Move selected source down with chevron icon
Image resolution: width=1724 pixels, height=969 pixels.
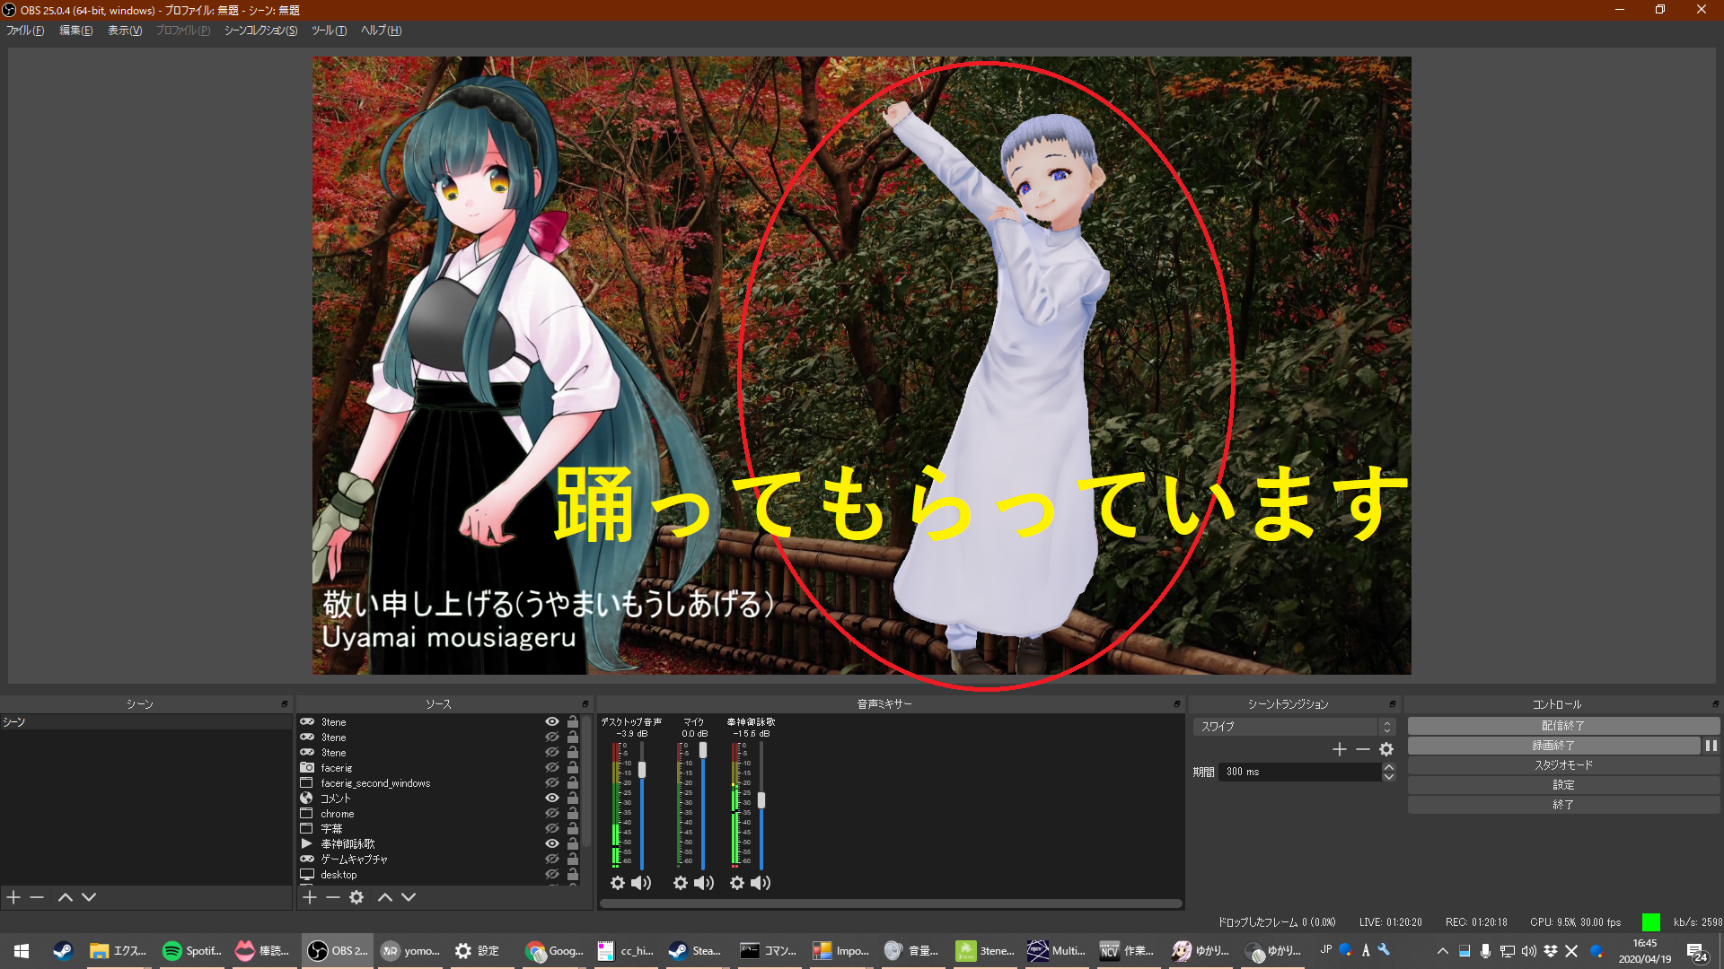[409, 897]
